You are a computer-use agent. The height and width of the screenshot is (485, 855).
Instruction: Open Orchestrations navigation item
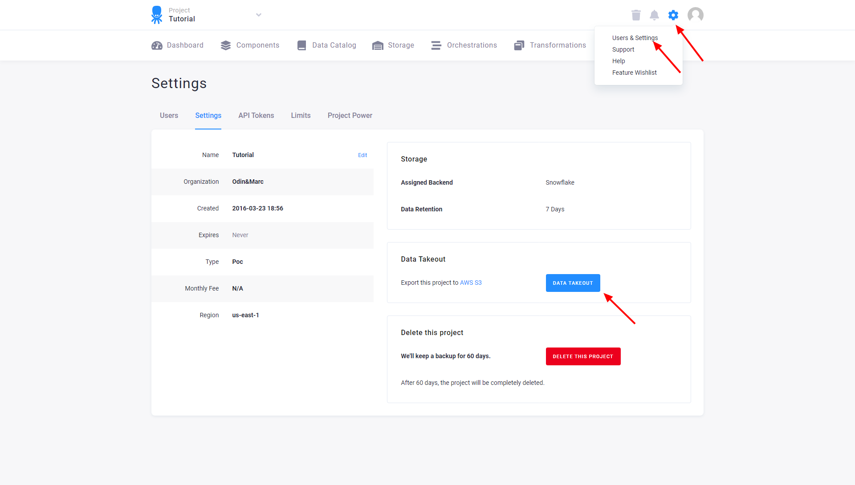pyautogui.click(x=464, y=45)
